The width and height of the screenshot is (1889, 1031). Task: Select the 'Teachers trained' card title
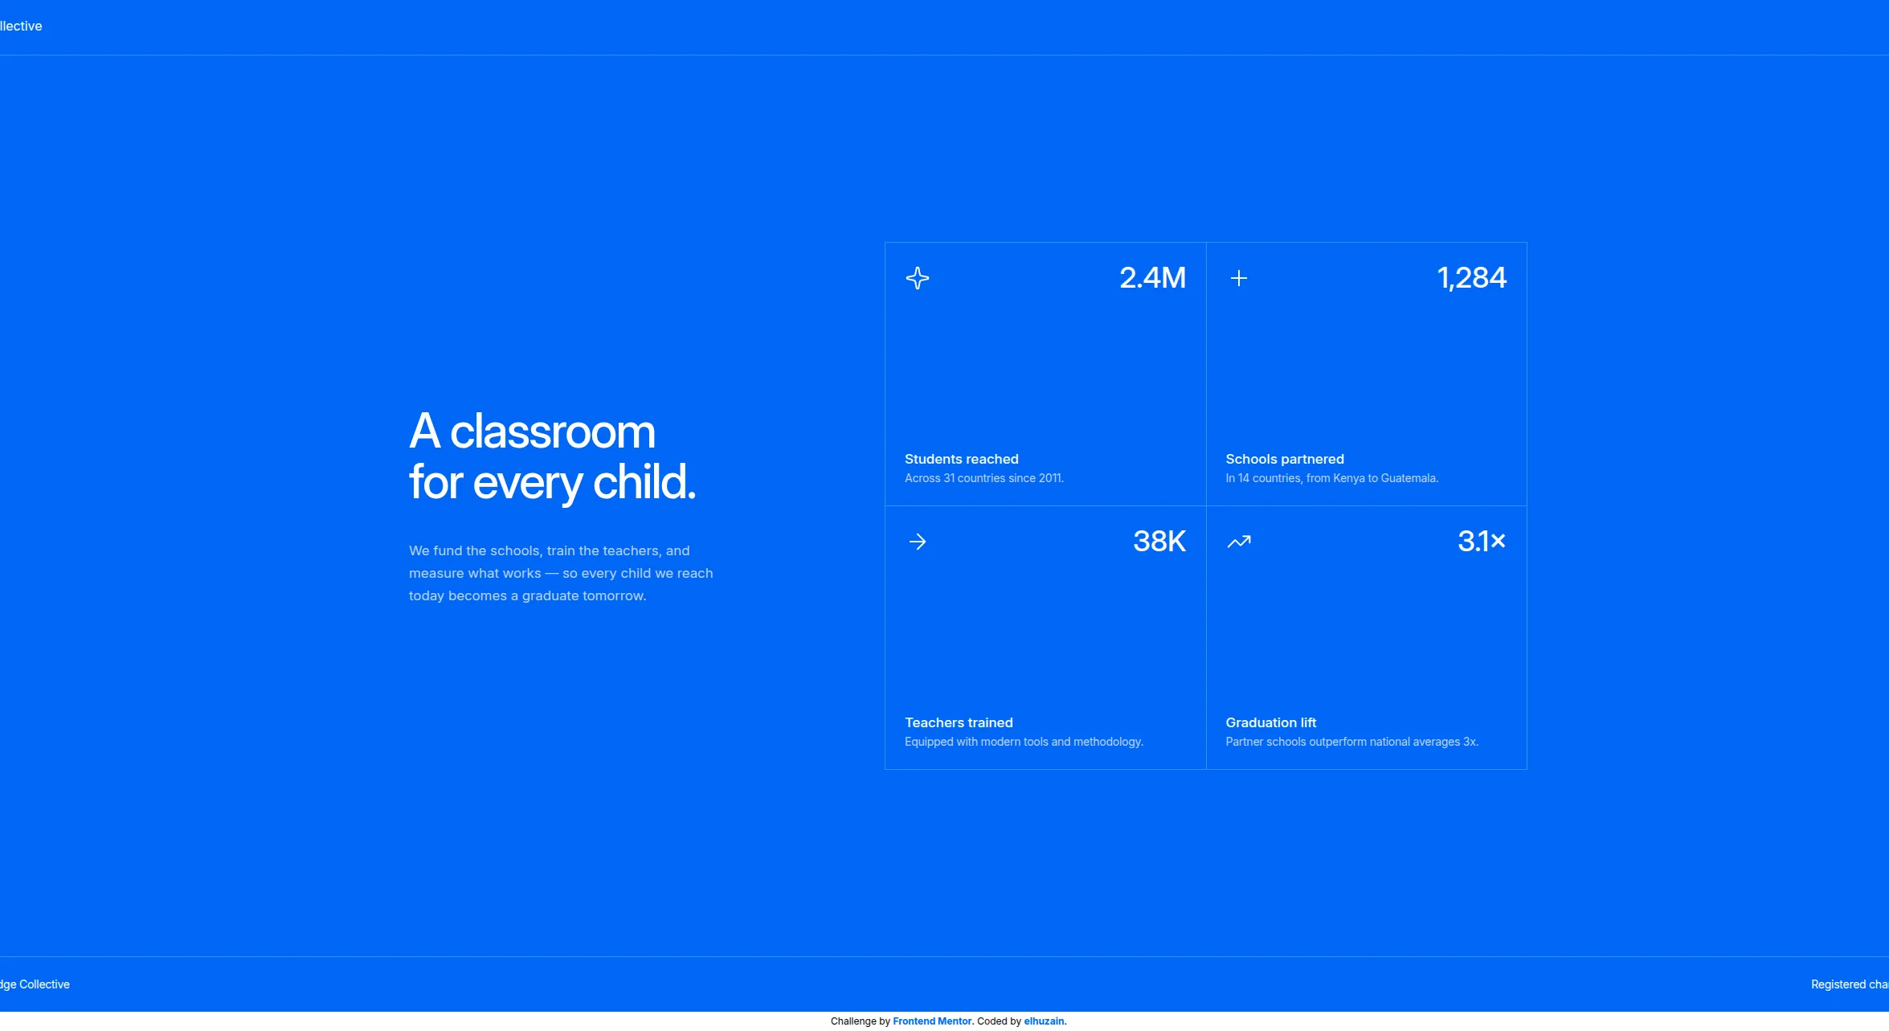click(x=959, y=722)
